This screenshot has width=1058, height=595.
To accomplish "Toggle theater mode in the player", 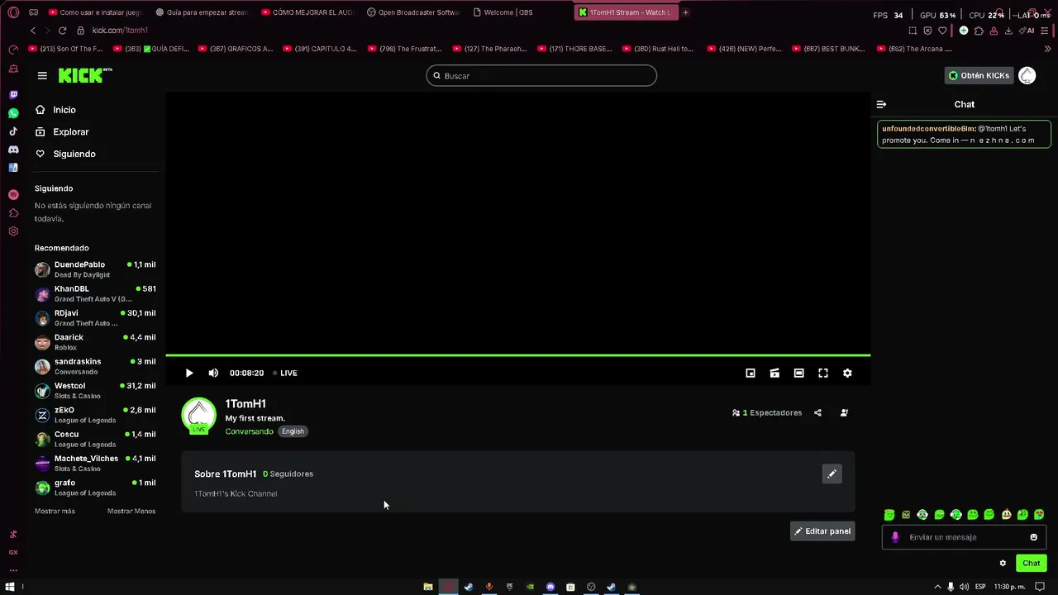I will [x=798, y=373].
